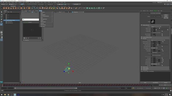
Task: Open the Controls dropdown in Camera Attributes
Action: 156,27
